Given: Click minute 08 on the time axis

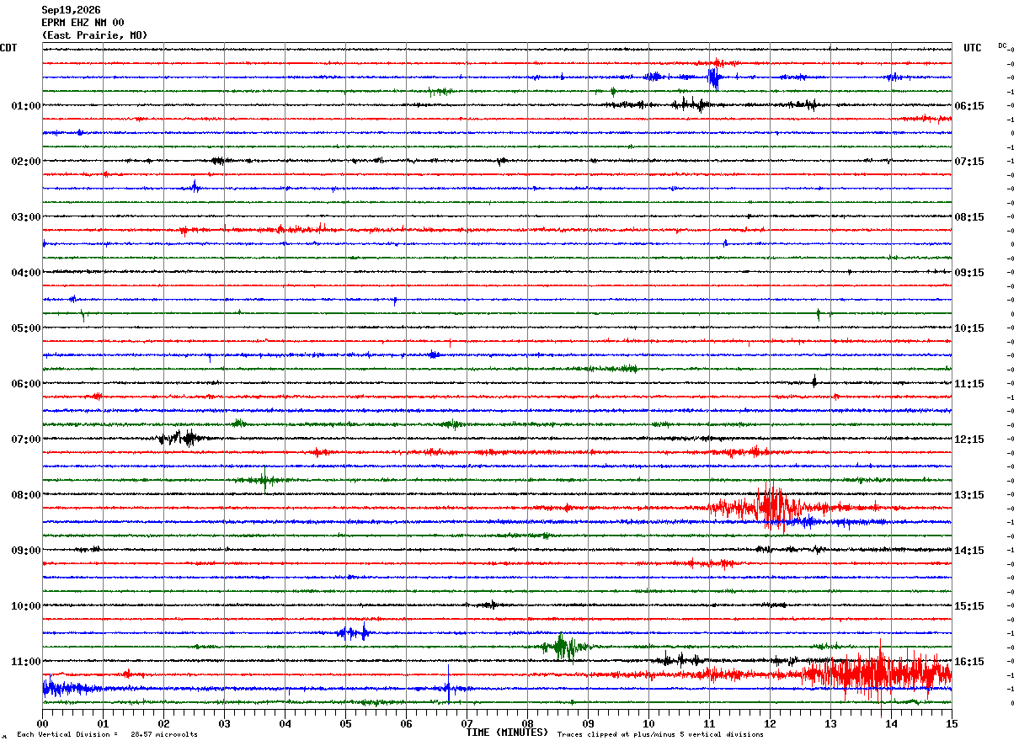Looking at the screenshot, I should [527, 723].
